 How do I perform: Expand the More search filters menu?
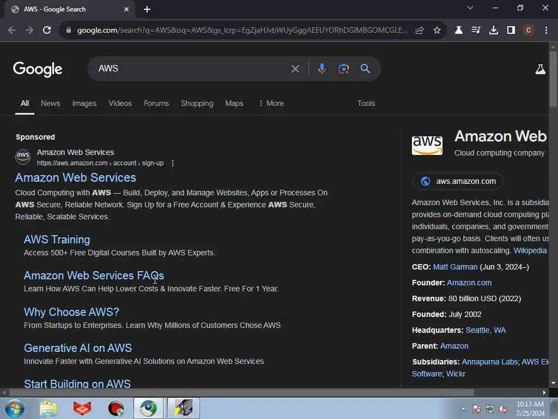point(271,103)
